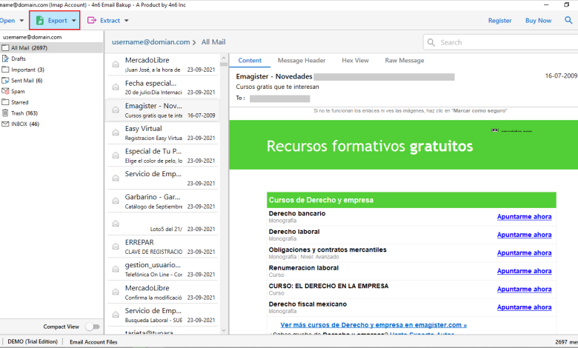Click the breadcrumb chevron after username@domian.com
The height and width of the screenshot is (348, 578).
click(194, 43)
